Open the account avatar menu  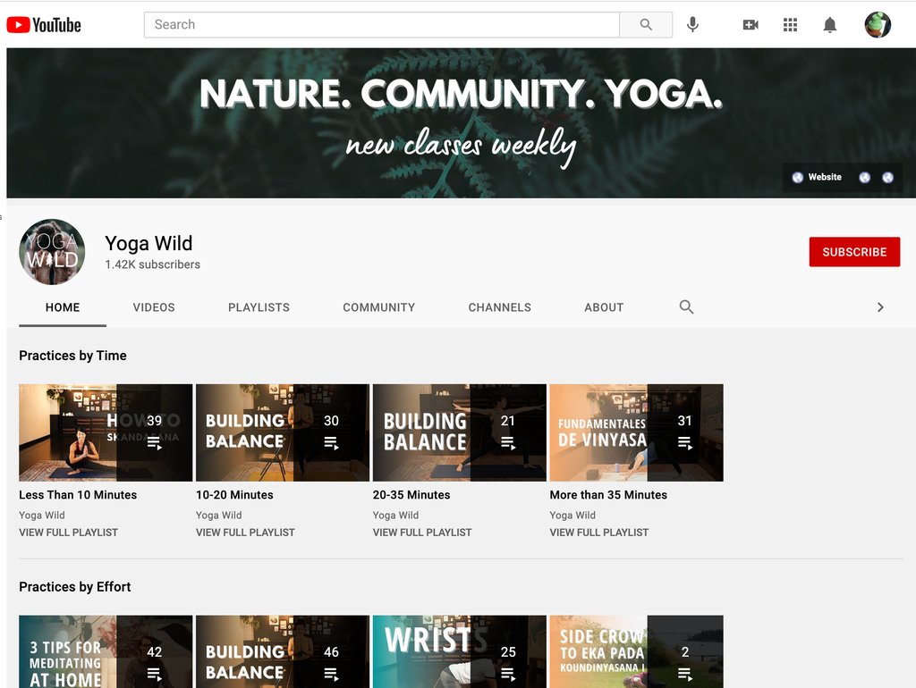(x=878, y=25)
